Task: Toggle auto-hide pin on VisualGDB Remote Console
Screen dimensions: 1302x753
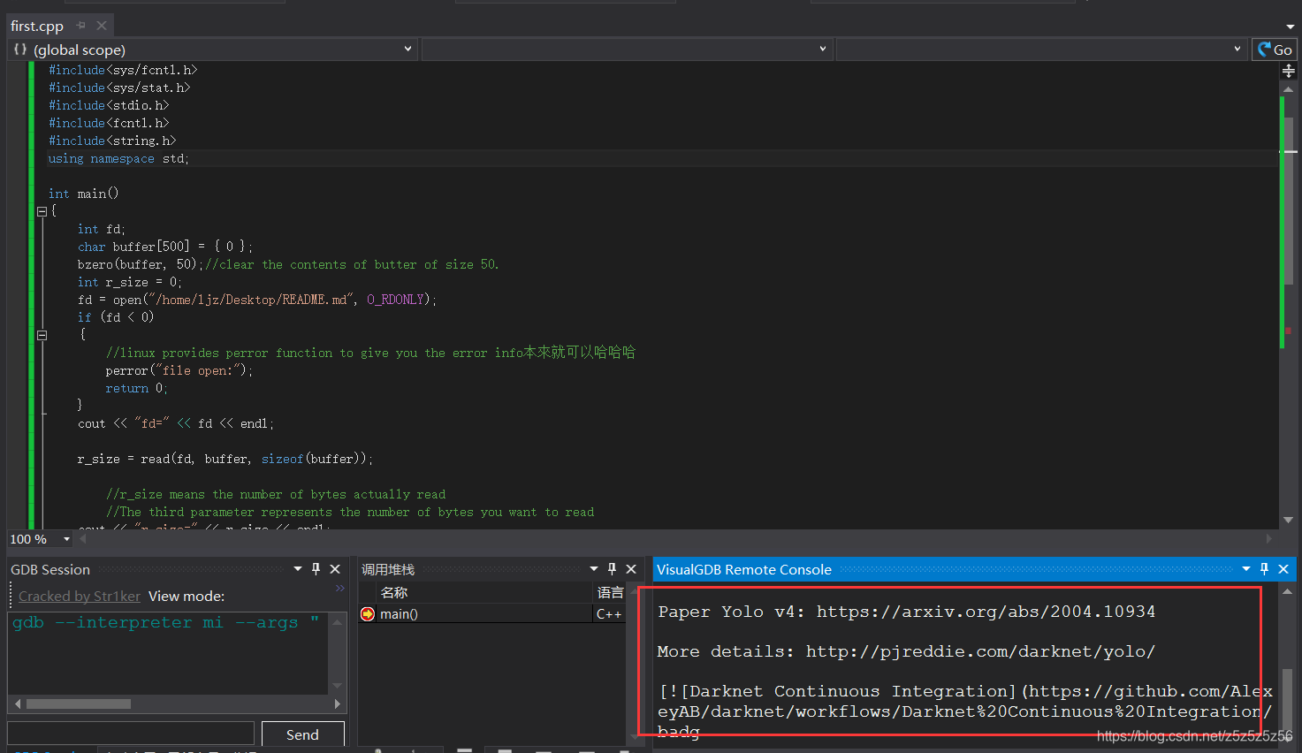Action: point(1264,569)
